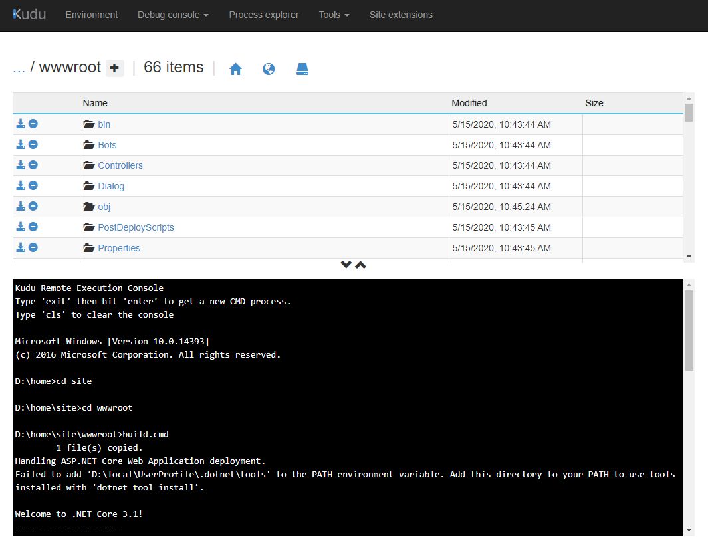Click the console scrollbar thumb
708x543 pixels.
pos(689,330)
